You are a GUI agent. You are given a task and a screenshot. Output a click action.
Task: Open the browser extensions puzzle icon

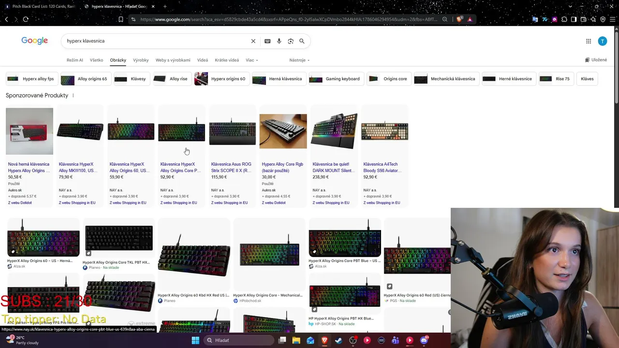click(x=564, y=19)
